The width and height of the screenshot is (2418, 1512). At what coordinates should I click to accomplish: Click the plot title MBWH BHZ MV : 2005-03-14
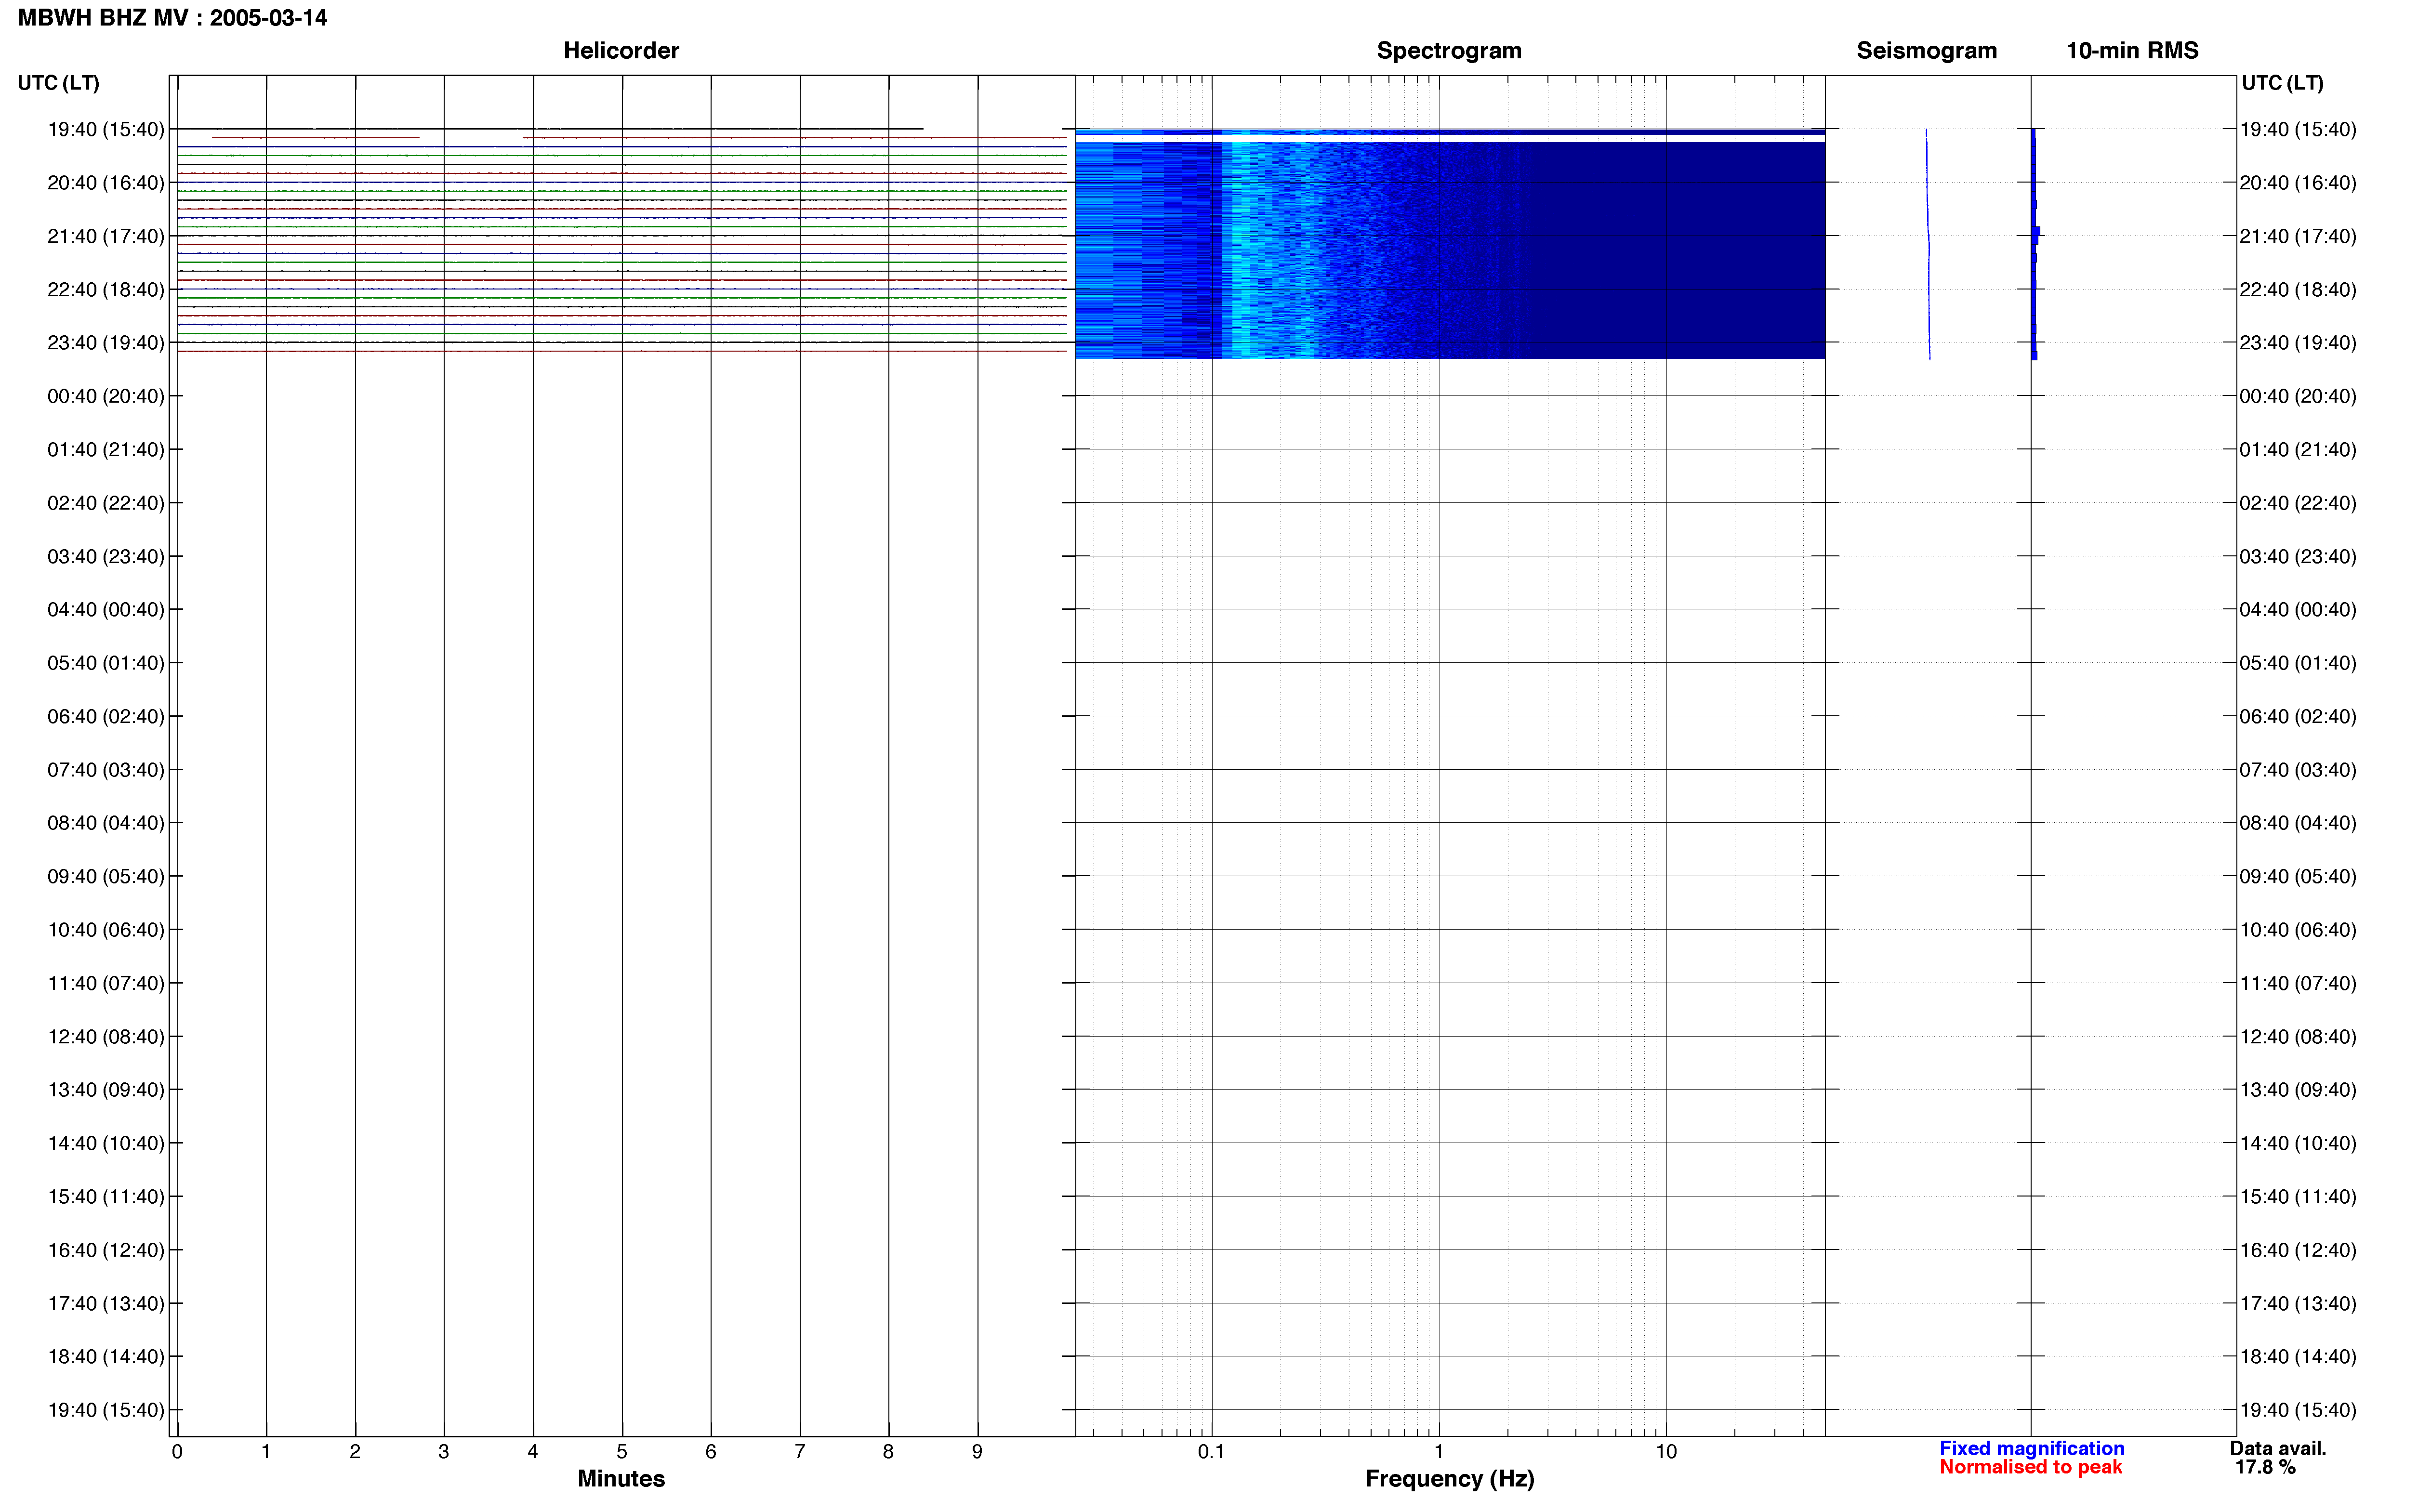[x=172, y=18]
